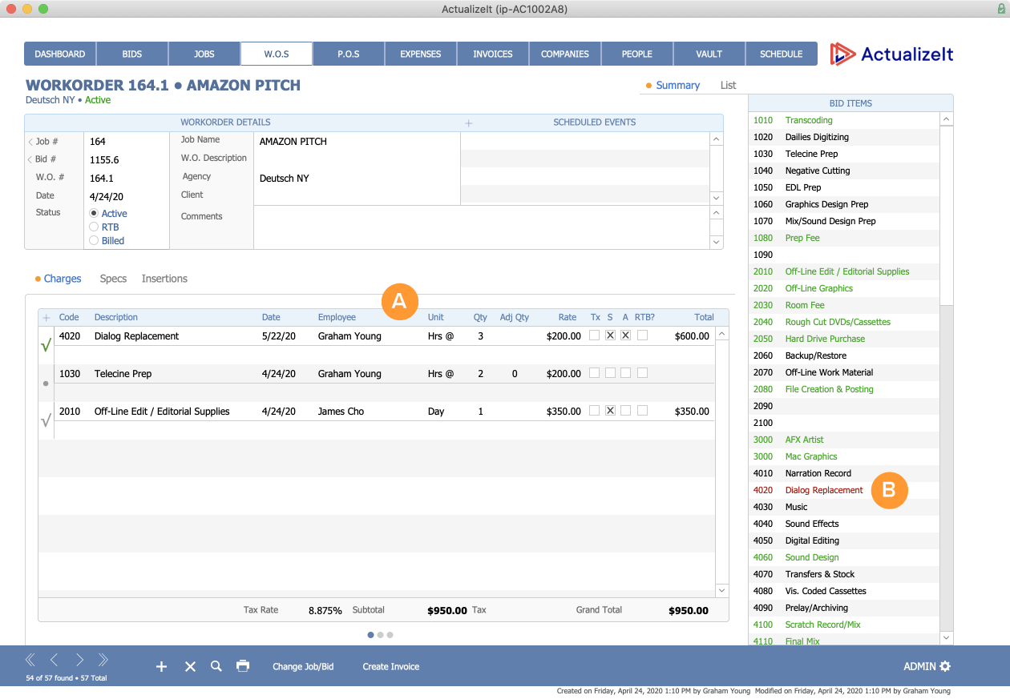Select third page indicator dot
1010x699 pixels.
[390, 635]
